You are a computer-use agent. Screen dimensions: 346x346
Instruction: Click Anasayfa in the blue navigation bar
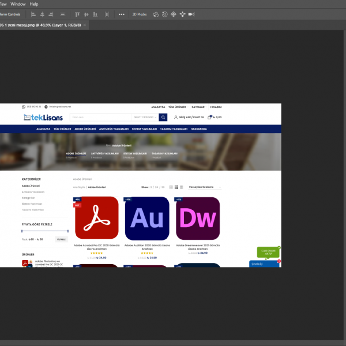tap(43, 129)
